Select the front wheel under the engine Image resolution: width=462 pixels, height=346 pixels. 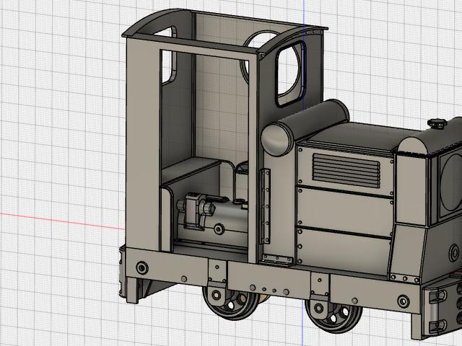[334, 316]
